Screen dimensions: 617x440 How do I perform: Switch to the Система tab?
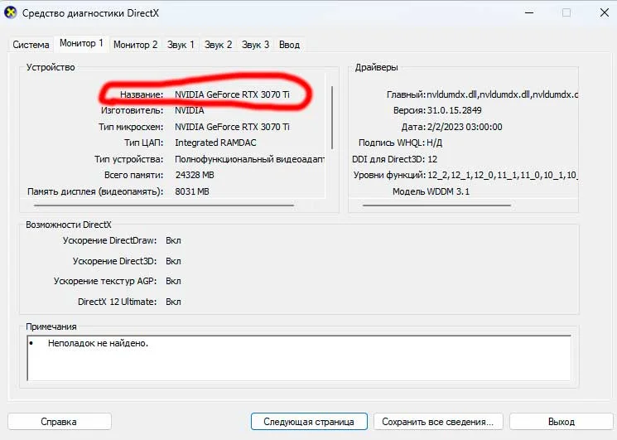pos(31,45)
